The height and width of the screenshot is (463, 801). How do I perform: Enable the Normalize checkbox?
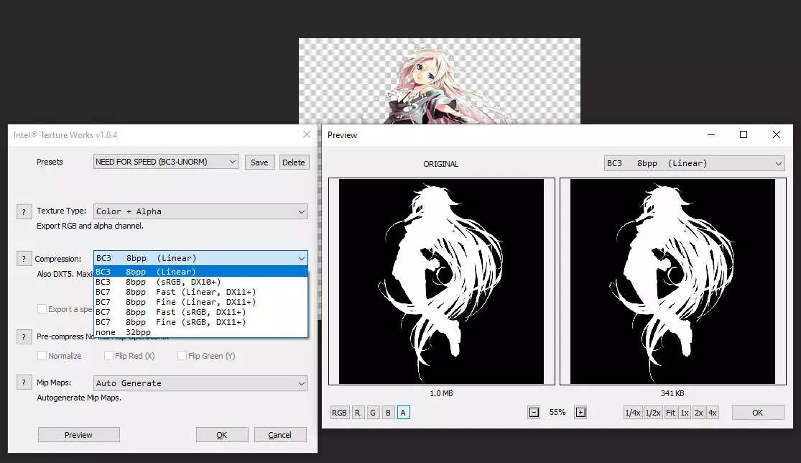pyautogui.click(x=42, y=356)
